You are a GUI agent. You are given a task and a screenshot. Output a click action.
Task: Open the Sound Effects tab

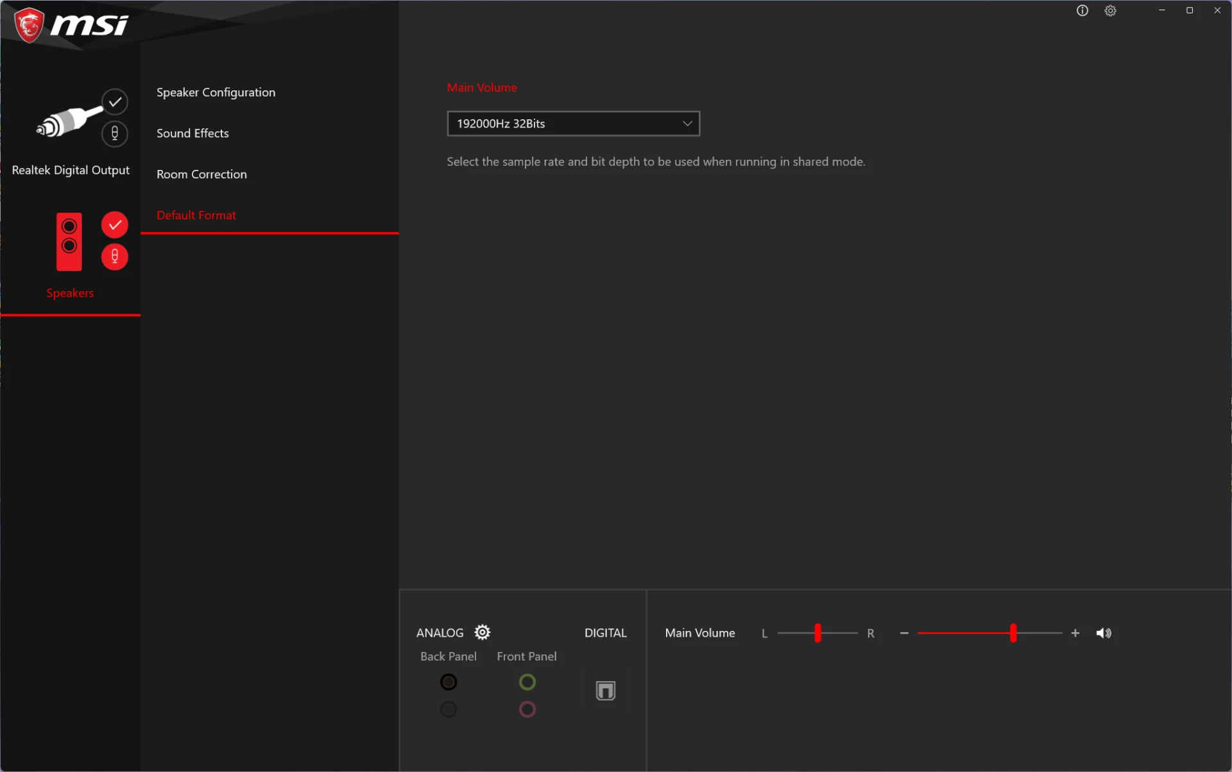(193, 133)
